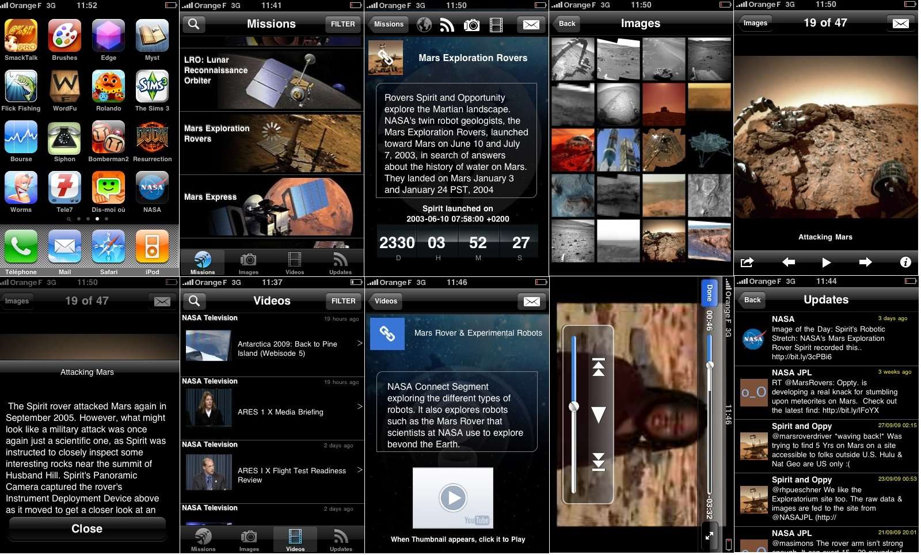Switch to Images tab on Videos screen
Image resolution: width=921 pixels, height=555 pixels.
click(249, 540)
